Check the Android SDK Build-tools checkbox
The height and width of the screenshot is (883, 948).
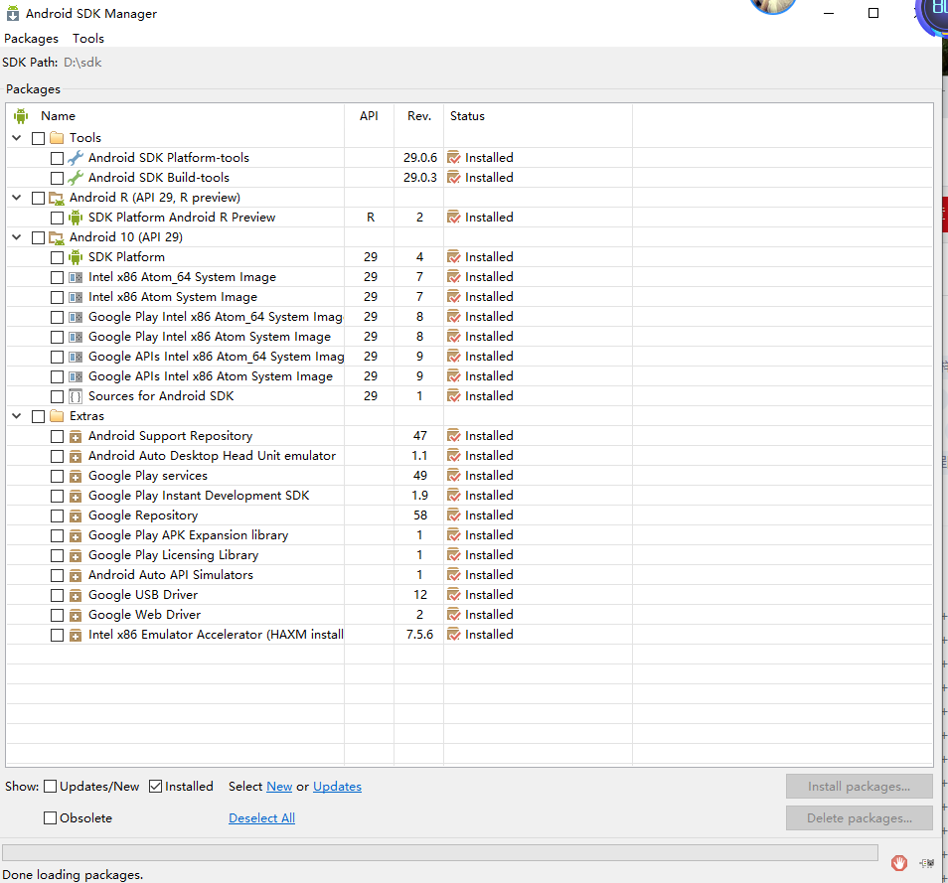57,179
